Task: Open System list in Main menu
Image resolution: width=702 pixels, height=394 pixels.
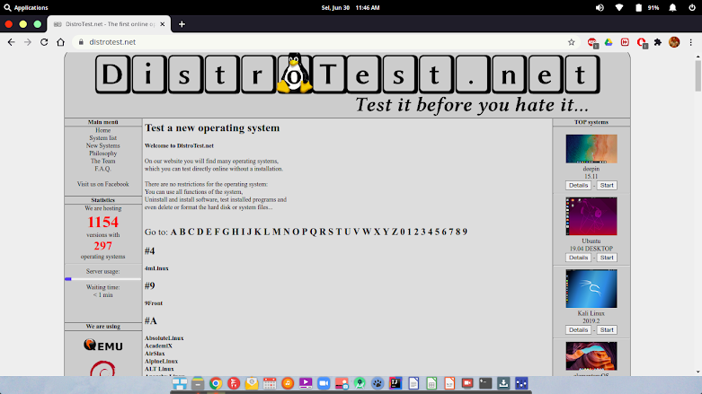Action: (103, 138)
